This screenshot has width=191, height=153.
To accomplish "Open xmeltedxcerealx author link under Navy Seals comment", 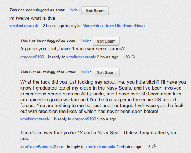I will point(35,119).
